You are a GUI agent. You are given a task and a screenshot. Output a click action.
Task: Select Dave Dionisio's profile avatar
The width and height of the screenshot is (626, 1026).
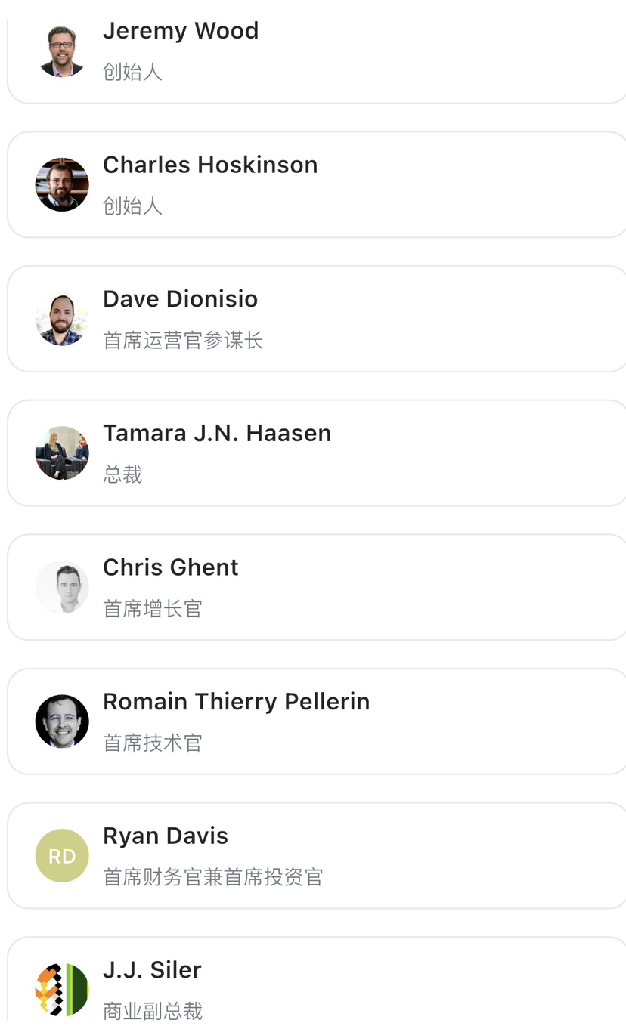click(x=62, y=319)
